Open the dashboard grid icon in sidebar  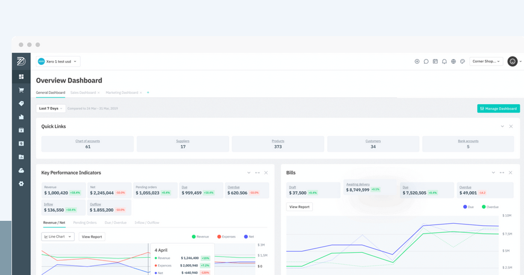21,76
